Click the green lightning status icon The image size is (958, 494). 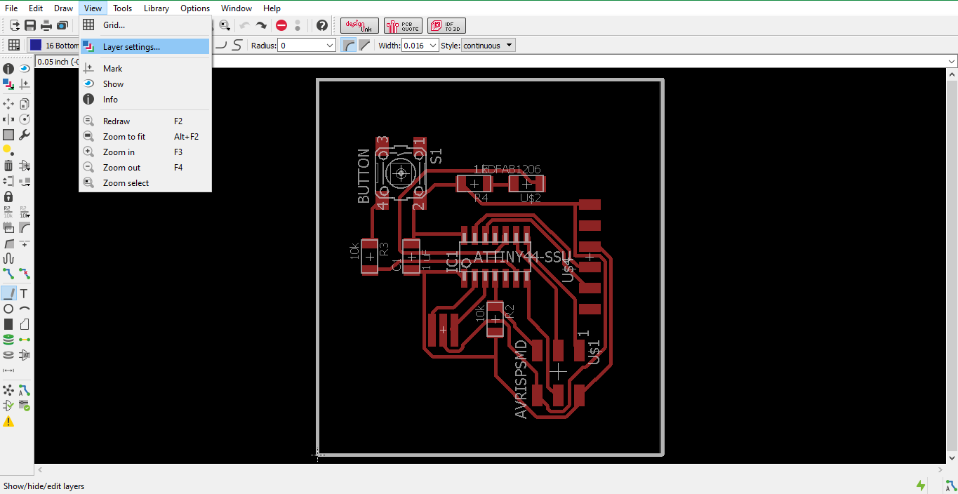pos(921,486)
